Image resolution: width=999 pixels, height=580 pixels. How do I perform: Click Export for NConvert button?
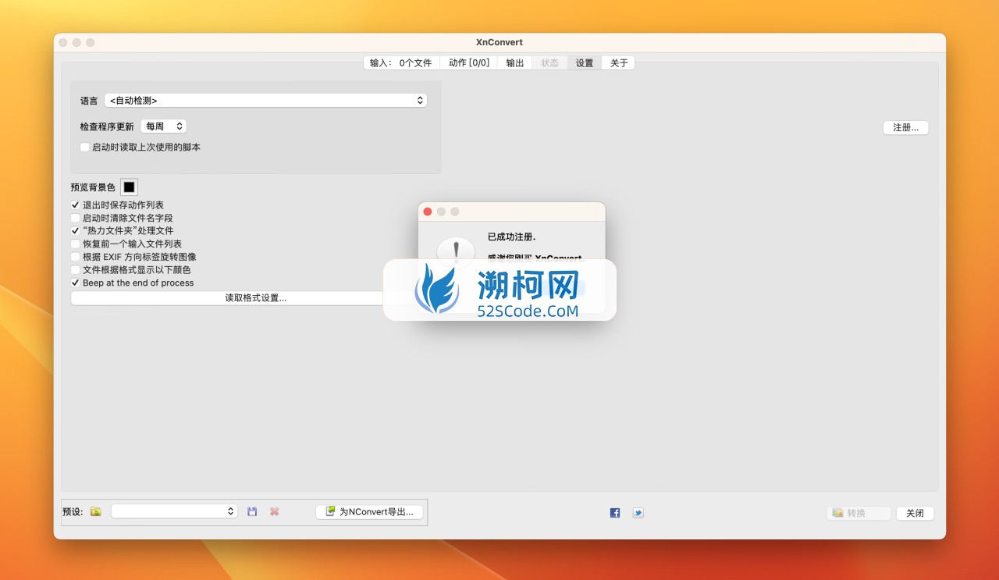click(x=370, y=512)
